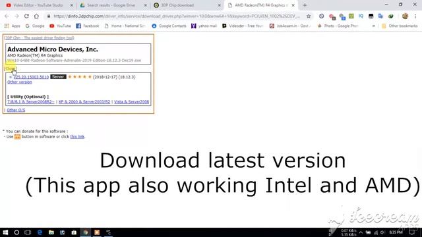The image size is (422, 237).
Task: Open XP & 2000 & Server2003/R2 link
Action: 84,102
